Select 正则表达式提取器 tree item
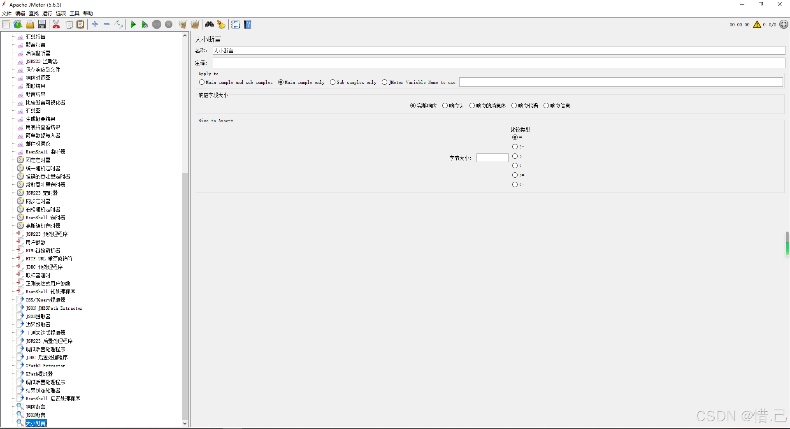This screenshot has width=790, height=429. click(45, 333)
